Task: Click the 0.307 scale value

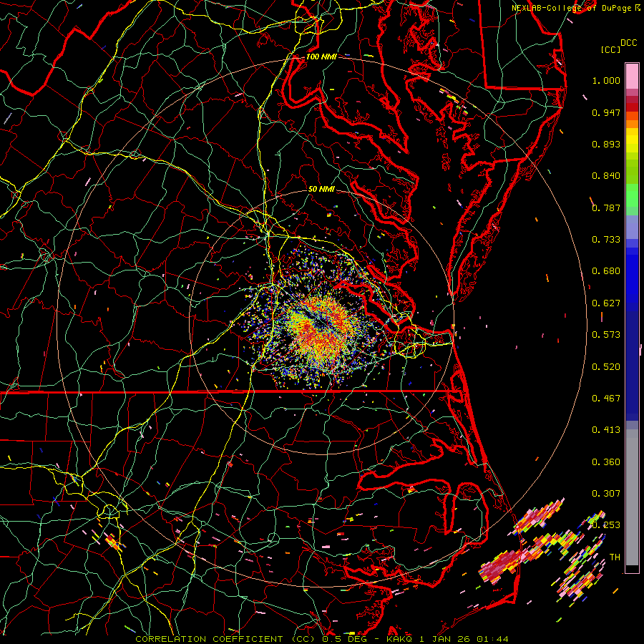Action: click(x=606, y=494)
